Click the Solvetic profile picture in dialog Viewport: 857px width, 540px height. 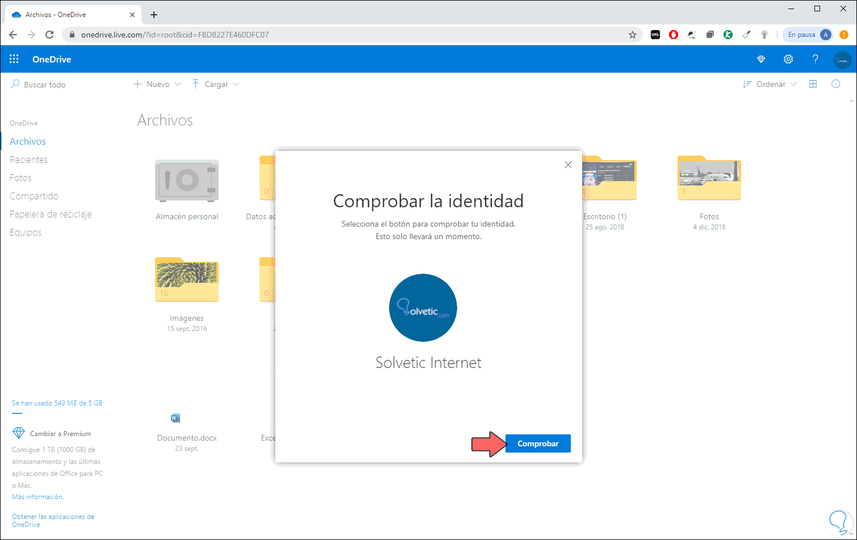pyautogui.click(x=423, y=308)
